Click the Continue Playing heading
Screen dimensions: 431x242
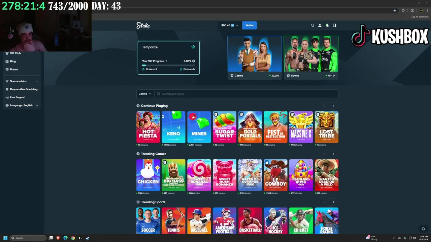pyautogui.click(x=154, y=106)
